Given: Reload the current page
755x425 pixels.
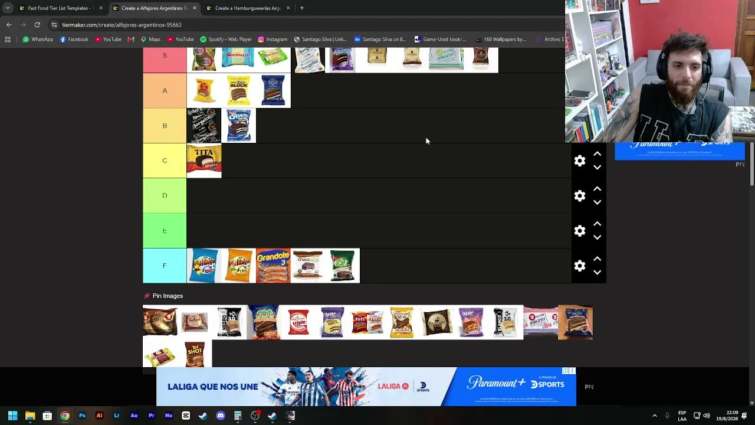Looking at the screenshot, I should 37,25.
